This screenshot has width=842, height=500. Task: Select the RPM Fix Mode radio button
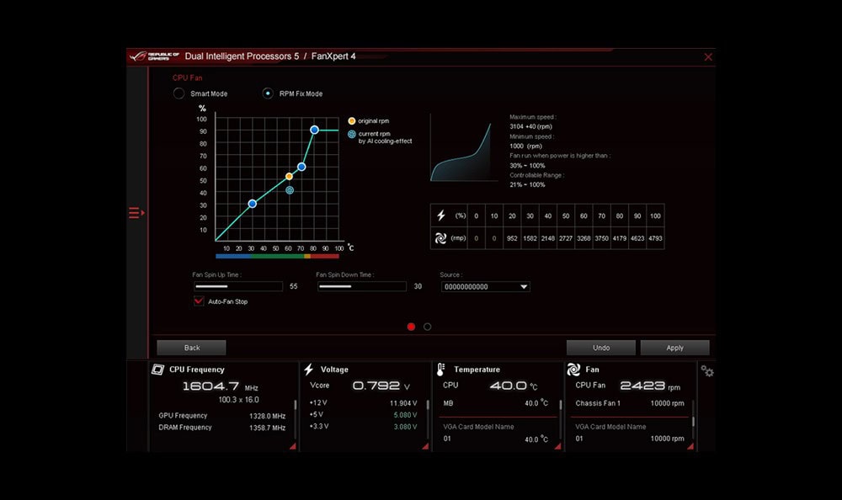click(268, 93)
